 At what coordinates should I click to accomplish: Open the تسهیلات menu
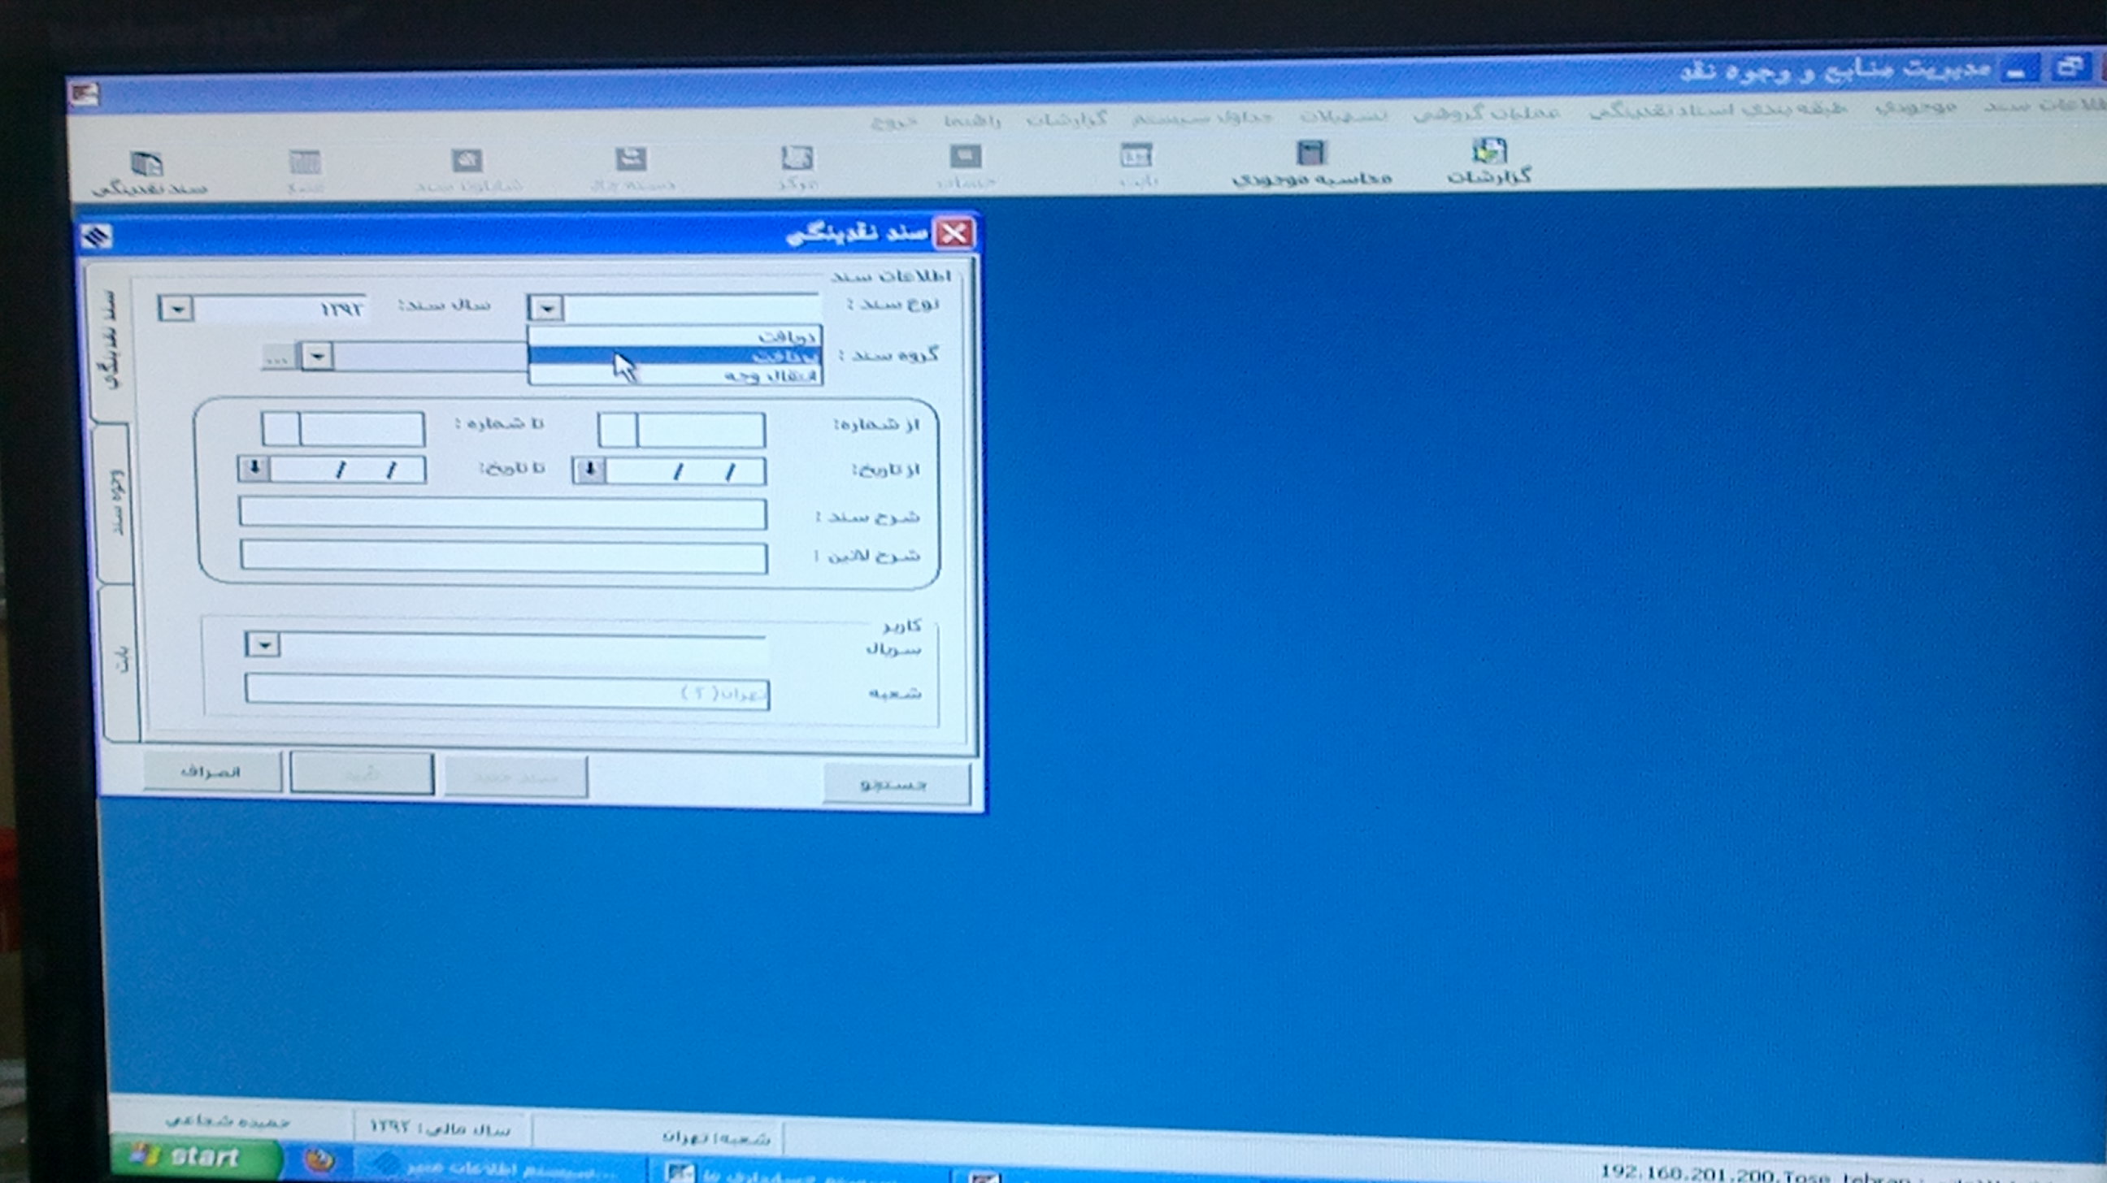(1344, 115)
